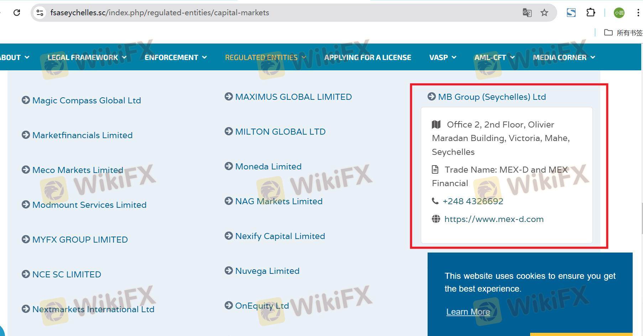Viewport: 643px width, 336px height.
Task: Collapse the MB Group (Seychelles) Ltd entry
Action: click(492, 97)
